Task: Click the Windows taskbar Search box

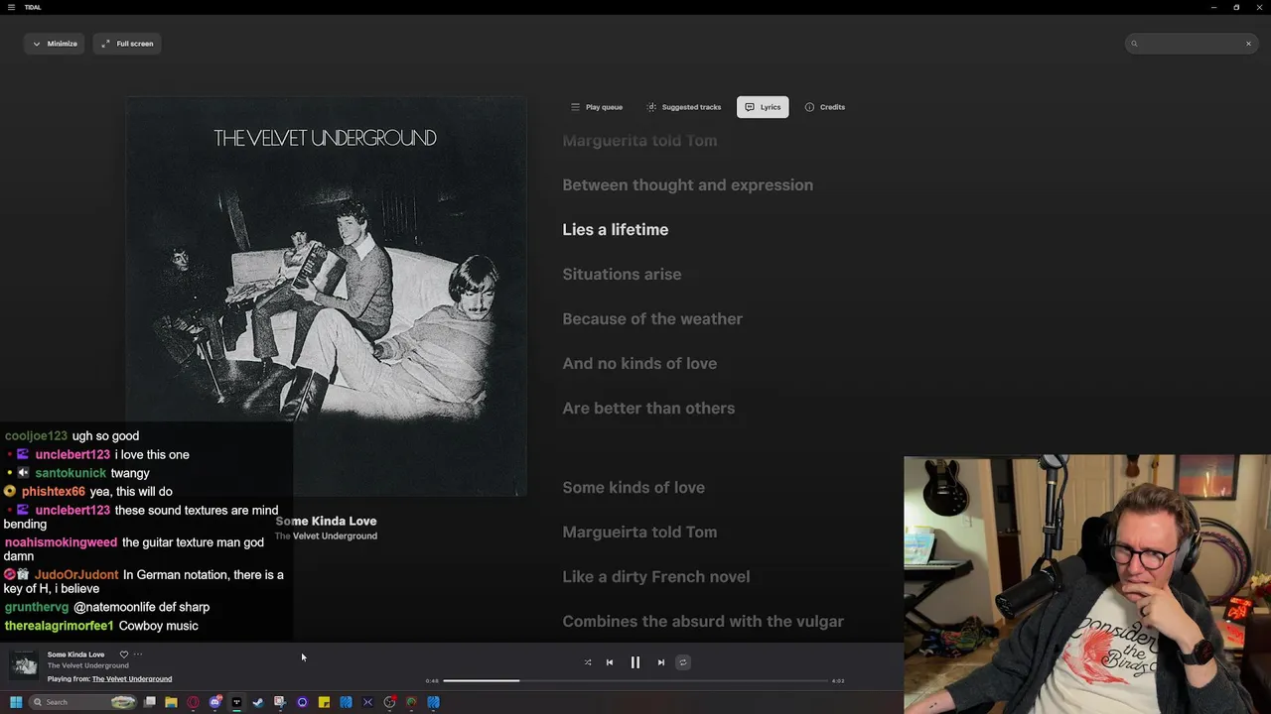Action: [x=82, y=702]
